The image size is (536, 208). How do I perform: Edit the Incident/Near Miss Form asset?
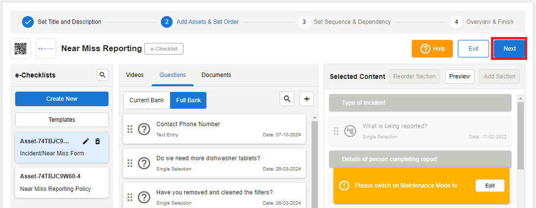pyautogui.click(x=86, y=141)
